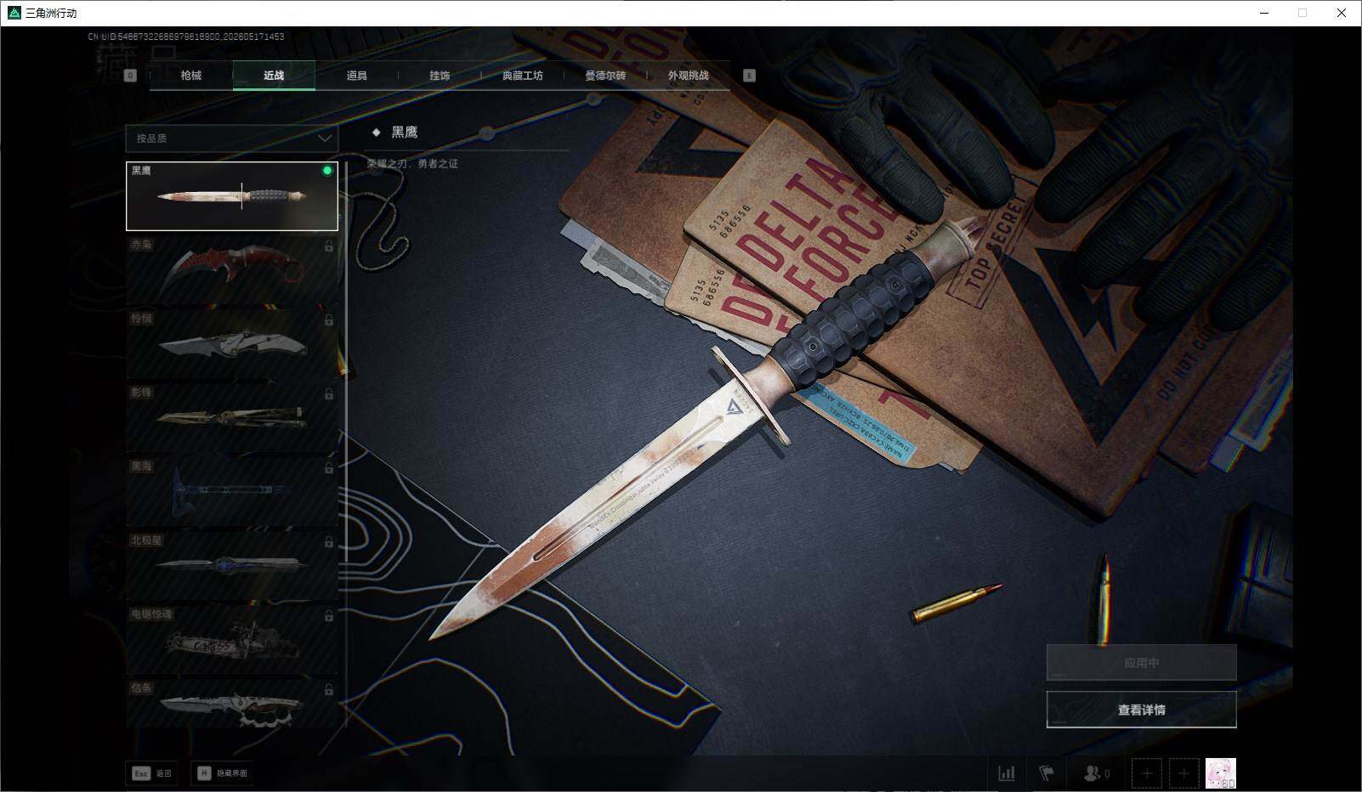
Task: Click the lock icon on 怜悯
Action: [x=328, y=320]
